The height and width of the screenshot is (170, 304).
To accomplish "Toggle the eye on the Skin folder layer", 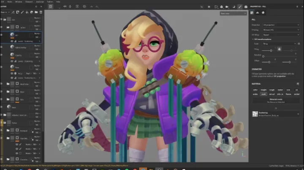I will [x=2, y=99].
